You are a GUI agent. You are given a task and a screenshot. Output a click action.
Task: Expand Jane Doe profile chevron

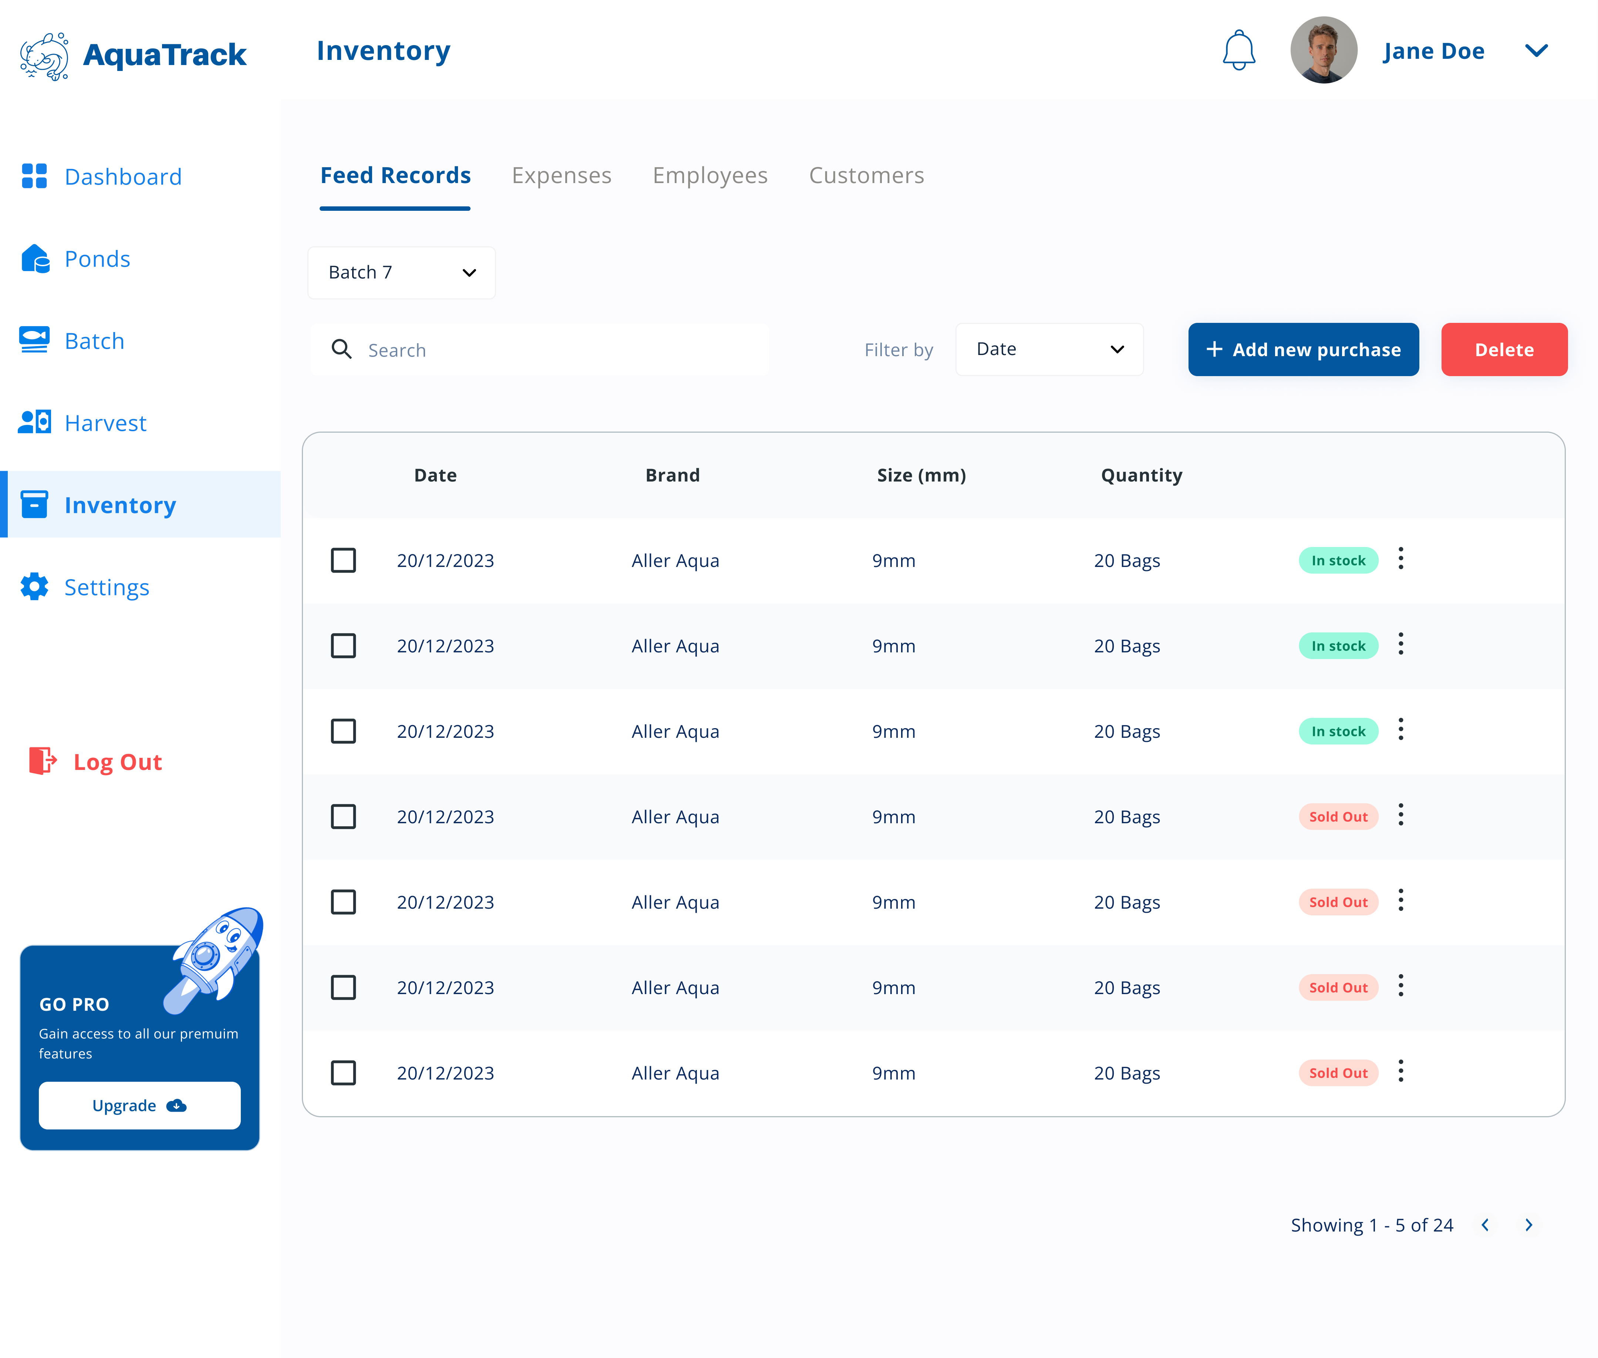[1536, 51]
